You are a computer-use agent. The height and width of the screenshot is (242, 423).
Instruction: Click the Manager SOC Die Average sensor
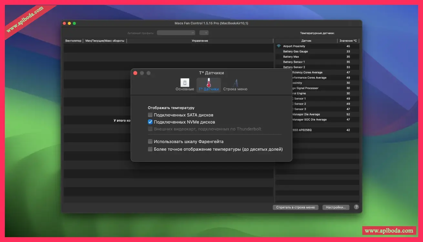[309, 119]
